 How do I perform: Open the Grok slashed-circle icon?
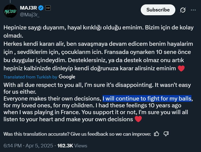tap(183, 10)
